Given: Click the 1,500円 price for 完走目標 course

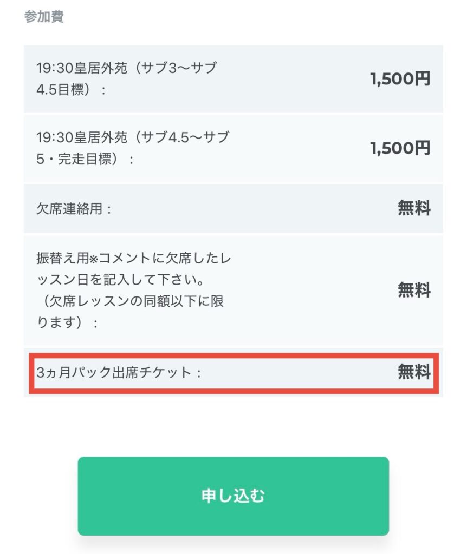Looking at the screenshot, I should (x=400, y=148).
